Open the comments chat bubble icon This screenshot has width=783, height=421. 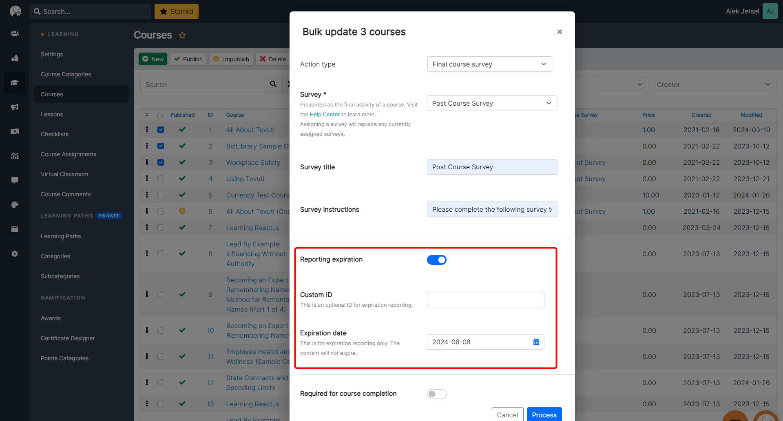[15, 180]
